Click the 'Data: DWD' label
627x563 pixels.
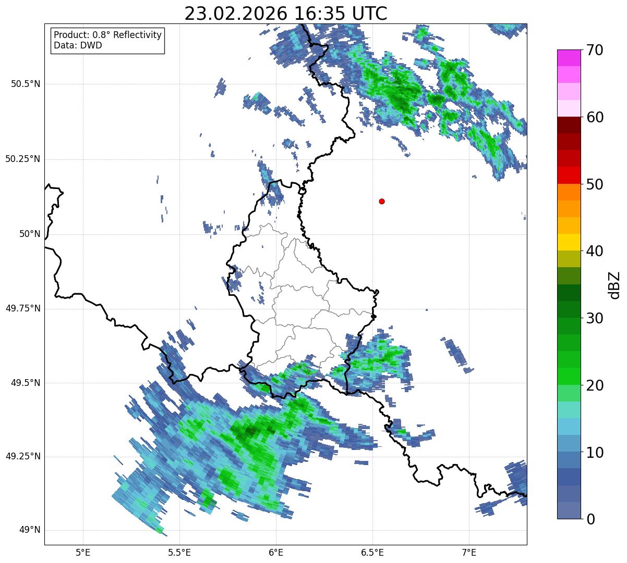(x=78, y=45)
